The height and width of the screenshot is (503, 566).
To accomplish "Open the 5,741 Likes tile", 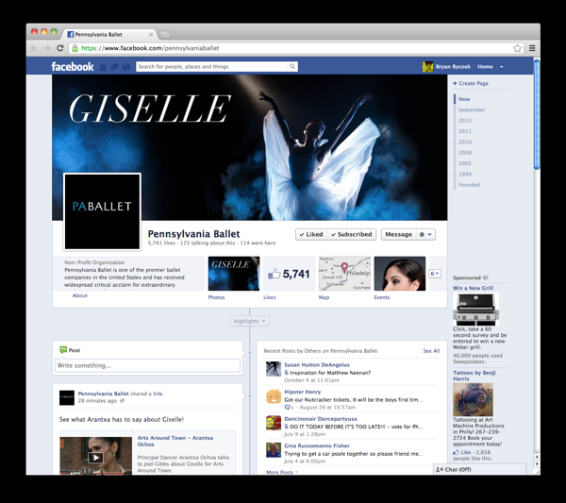I will tap(290, 274).
